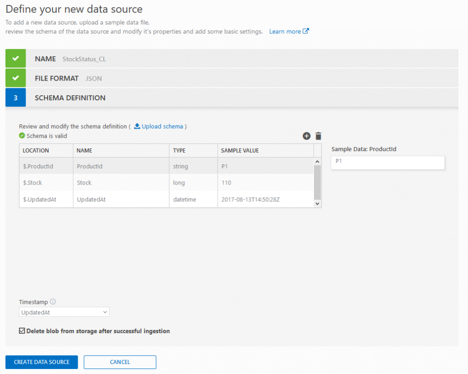Click the external link icon beside Learn more
This screenshot has width=468, height=374.
pos(305,32)
